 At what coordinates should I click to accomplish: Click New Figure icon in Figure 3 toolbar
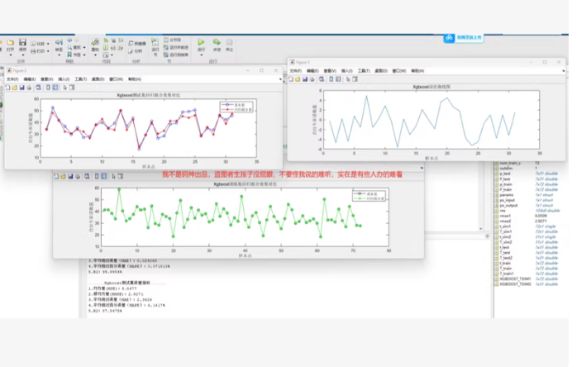pyautogui.click(x=291, y=79)
